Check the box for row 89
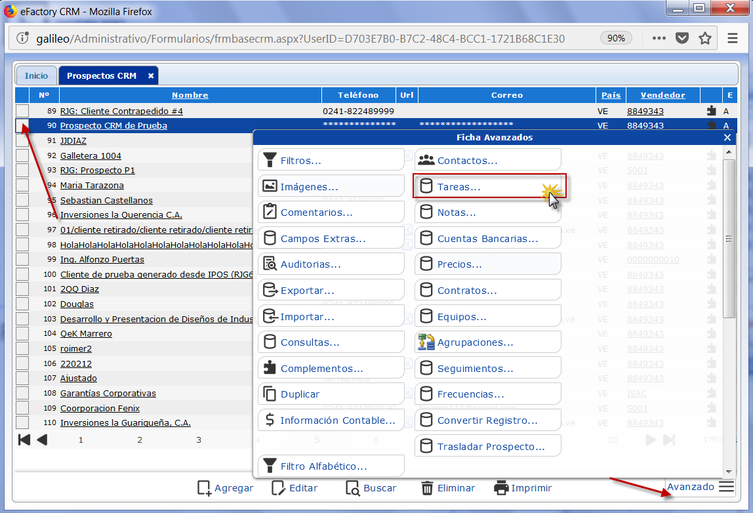The height and width of the screenshot is (513, 753). (x=22, y=111)
